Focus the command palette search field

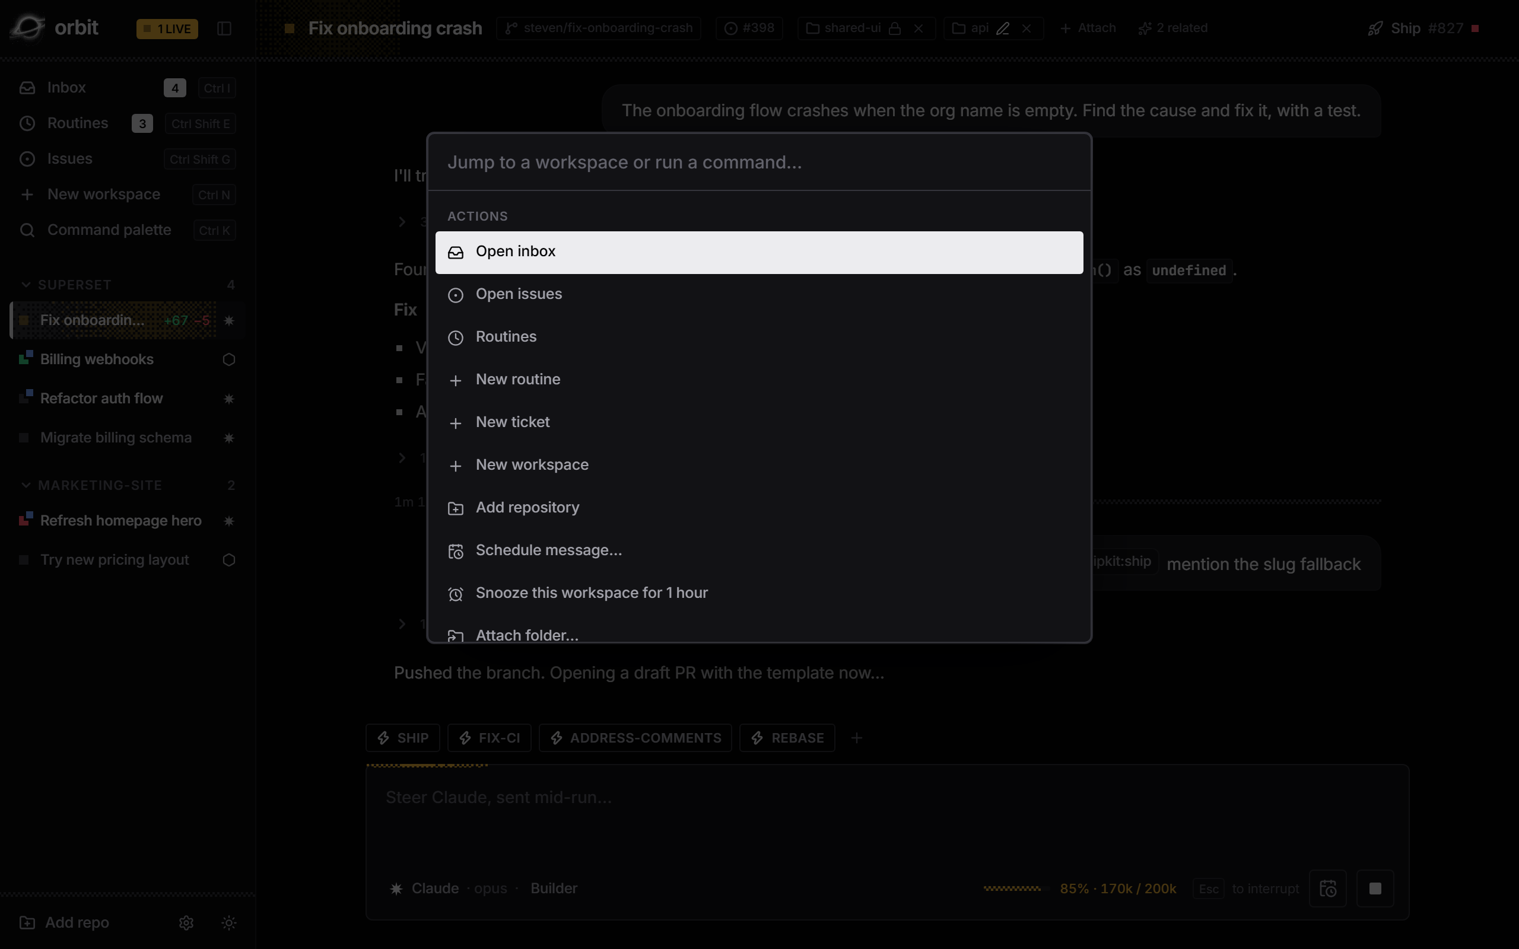(x=759, y=163)
